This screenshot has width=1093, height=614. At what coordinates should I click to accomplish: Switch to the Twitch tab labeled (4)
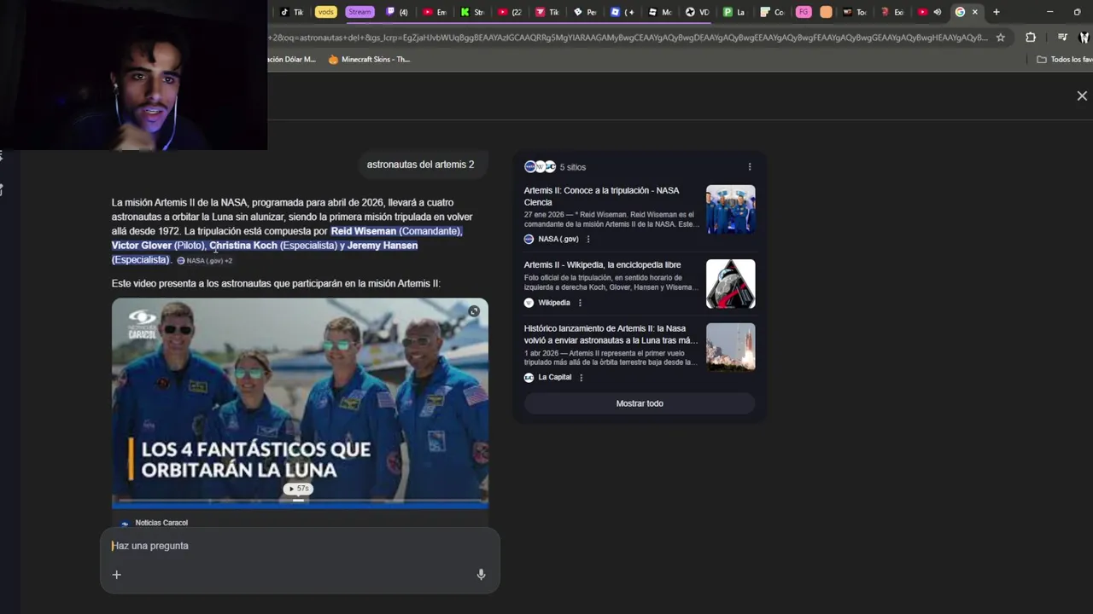(397, 12)
